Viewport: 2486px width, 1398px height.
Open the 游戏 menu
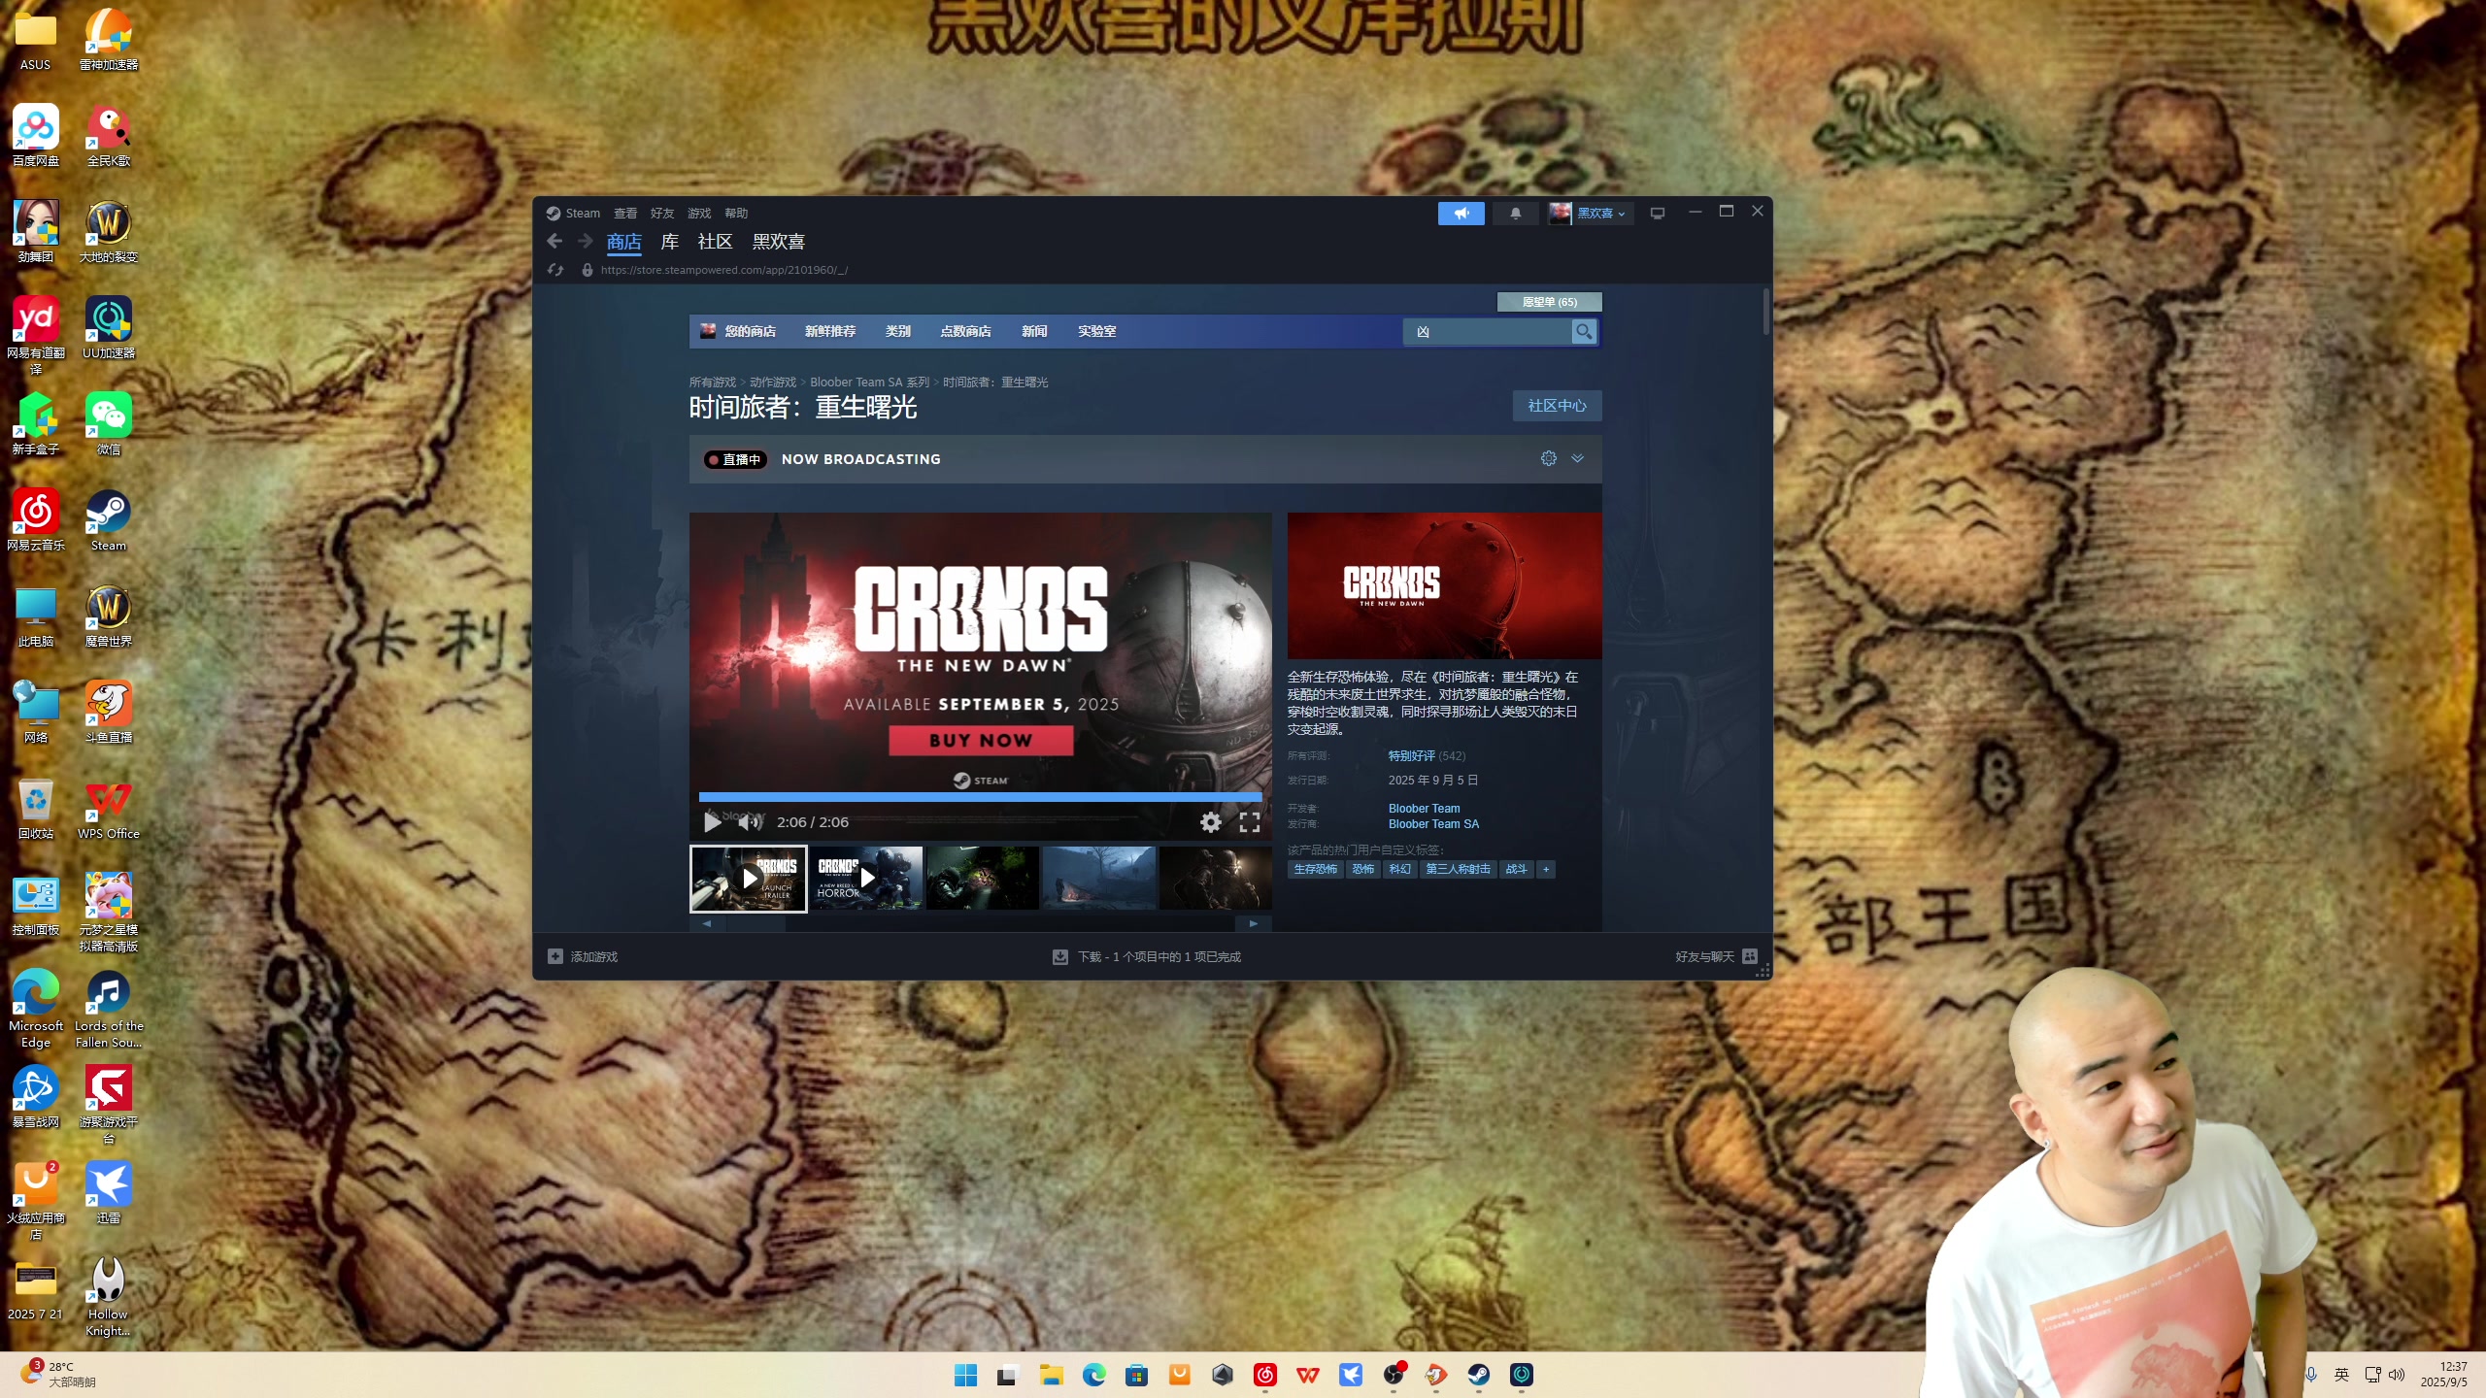coord(699,213)
